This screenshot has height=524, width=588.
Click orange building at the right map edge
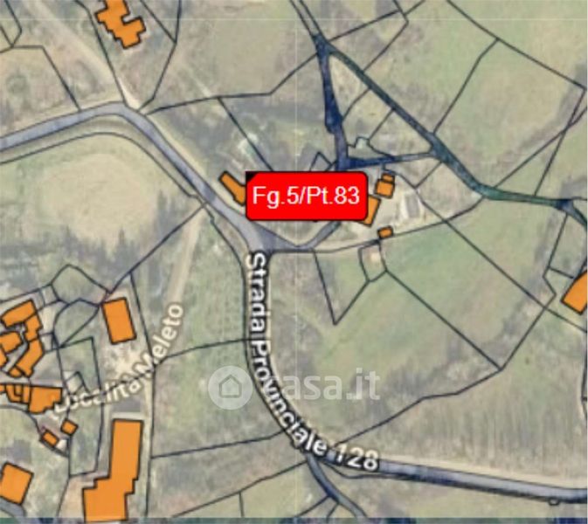577,293
